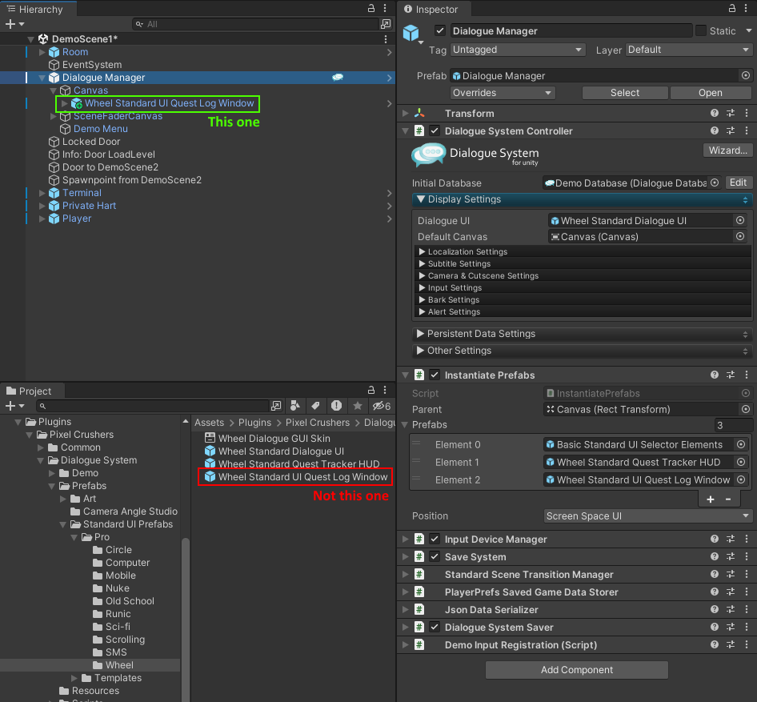Screen dimensions: 757x702
Task: Click the Dialogue Manager name field
Action: 571,31
